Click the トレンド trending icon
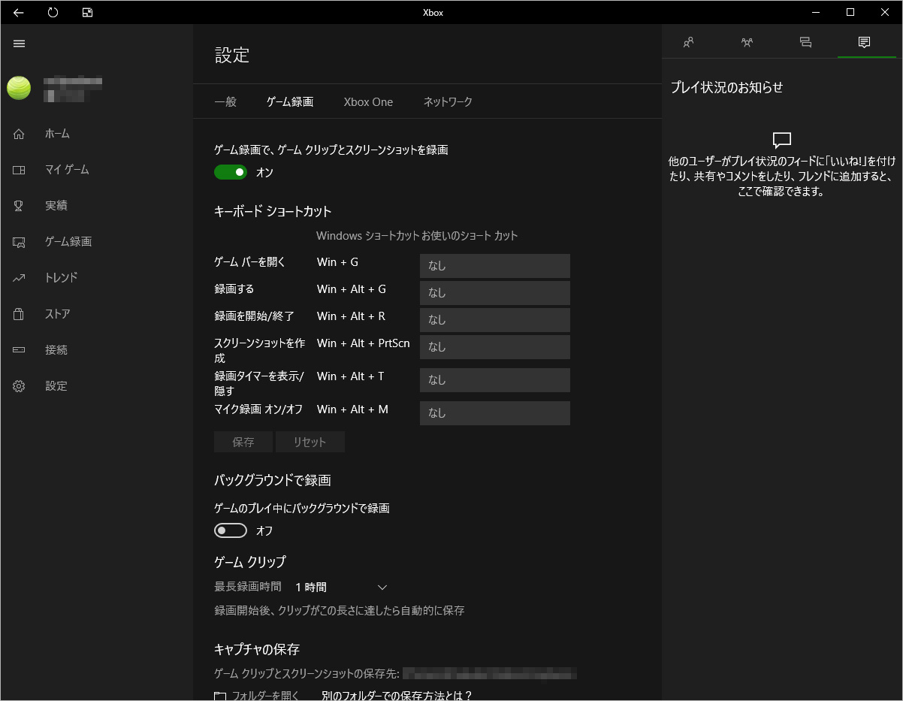903x701 pixels. (x=19, y=278)
